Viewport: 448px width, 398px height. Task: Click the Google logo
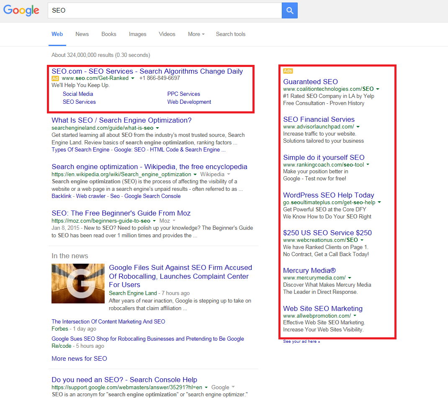21,10
